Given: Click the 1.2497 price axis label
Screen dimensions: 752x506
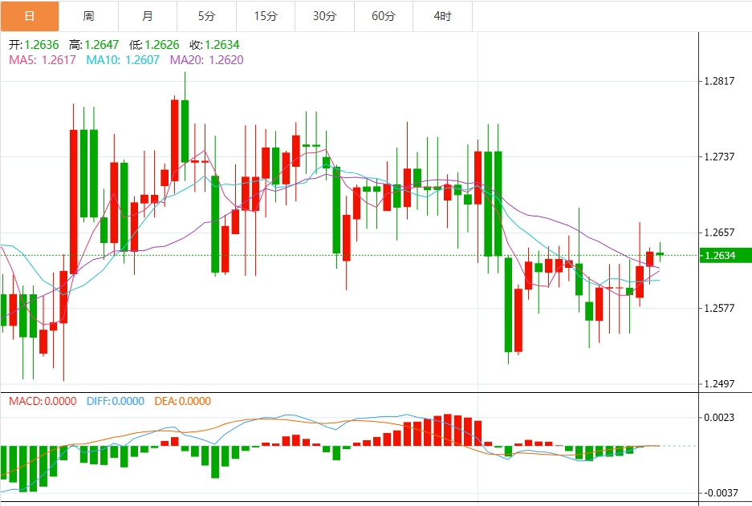Looking at the screenshot, I should 719,384.
